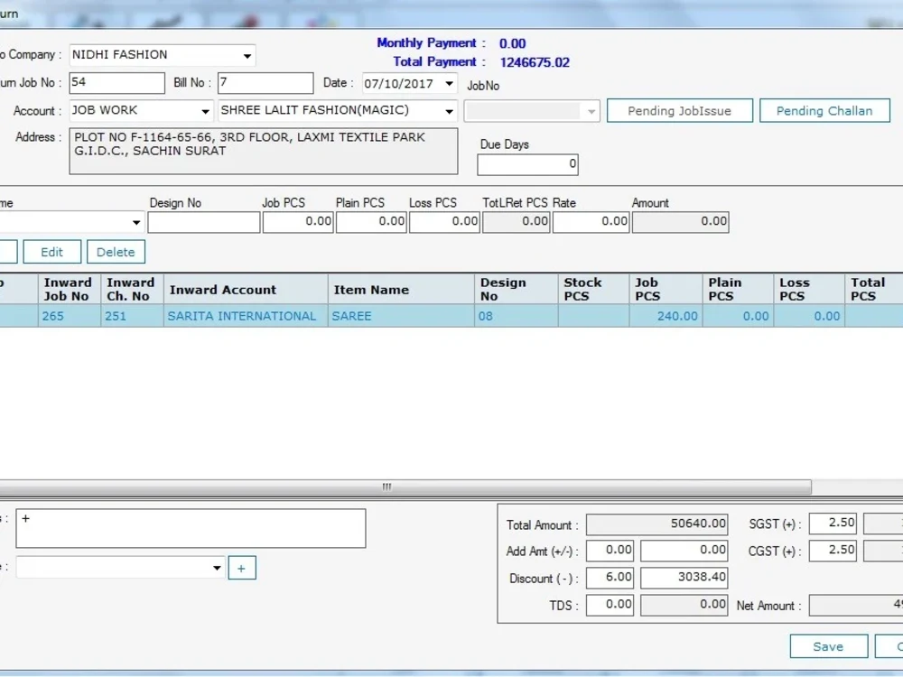The image size is (903, 677).
Task: Click the Stock PCS column header
Action: (x=594, y=289)
